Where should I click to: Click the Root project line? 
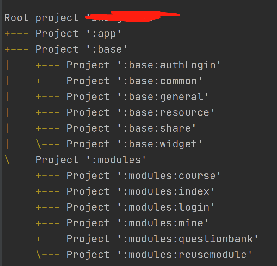[92, 17]
